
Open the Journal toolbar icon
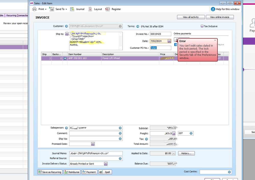72,9
